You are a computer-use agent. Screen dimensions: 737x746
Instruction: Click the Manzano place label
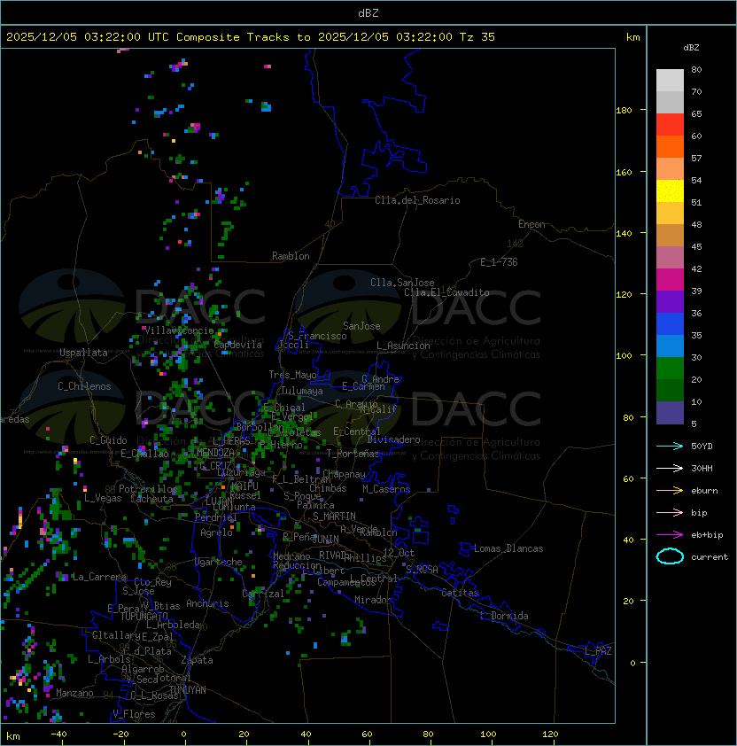74,693
